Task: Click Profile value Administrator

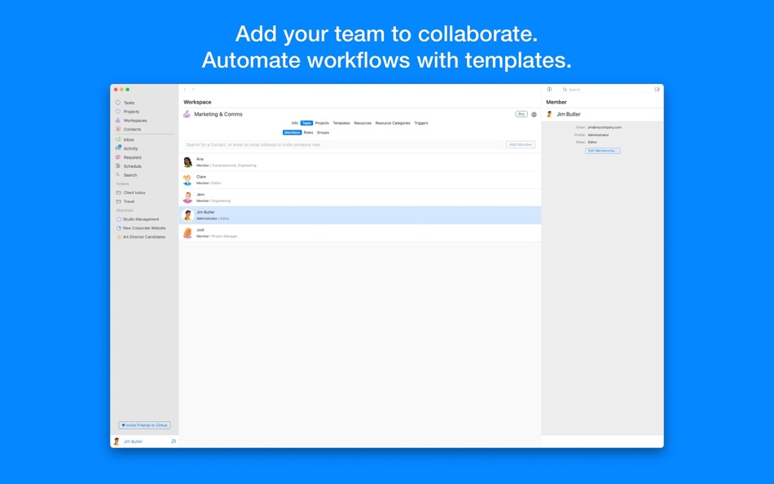Action: pyautogui.click(x=598, y=134)
